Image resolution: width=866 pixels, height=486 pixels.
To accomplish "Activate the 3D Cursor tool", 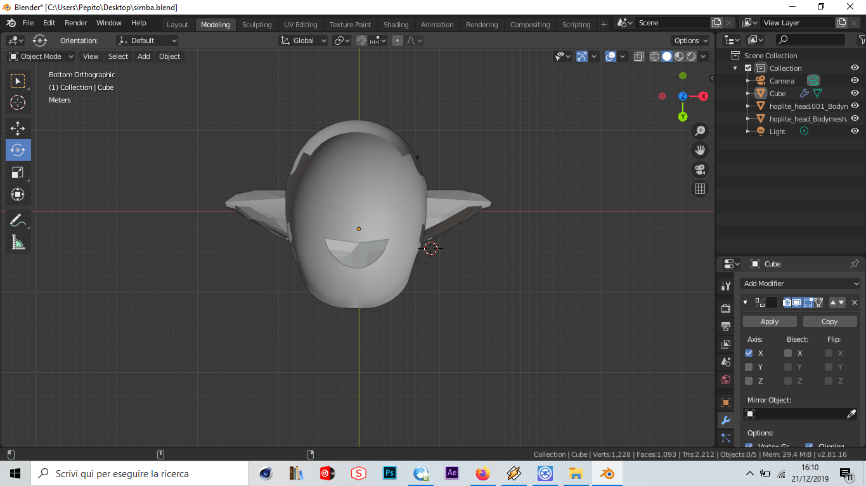I will click(18, 103).
